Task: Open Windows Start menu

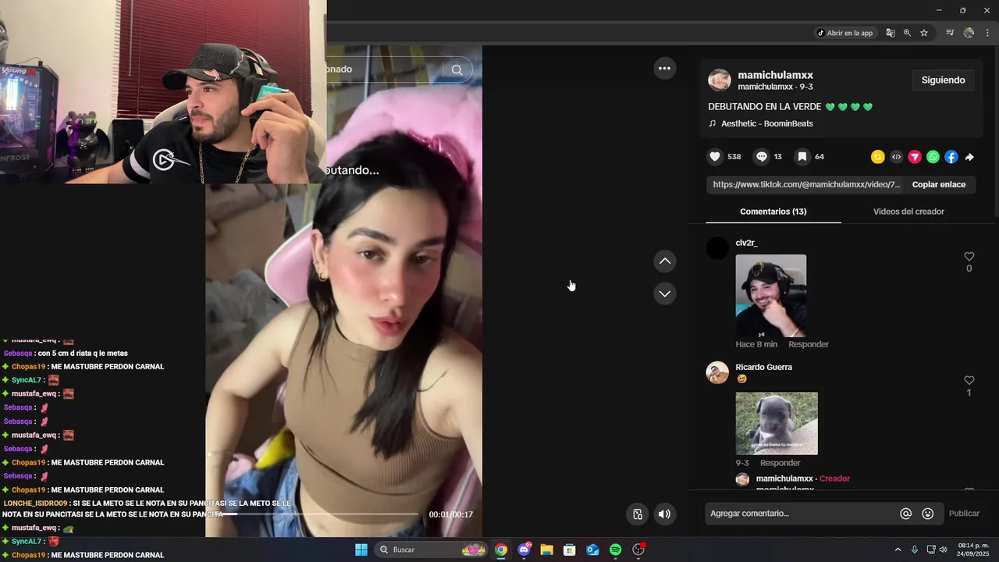Action: click(x=361, y=550)
